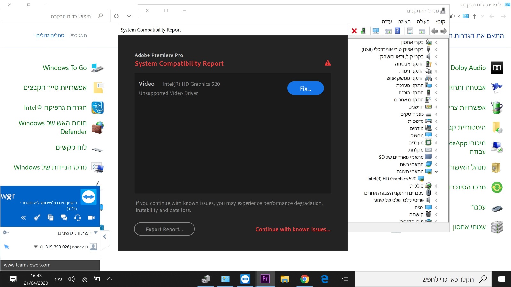The width and height of the screenshot is (511, 287).
Task: Click the taskbar clock showing 16:43
Action: (x=36, y=279)
